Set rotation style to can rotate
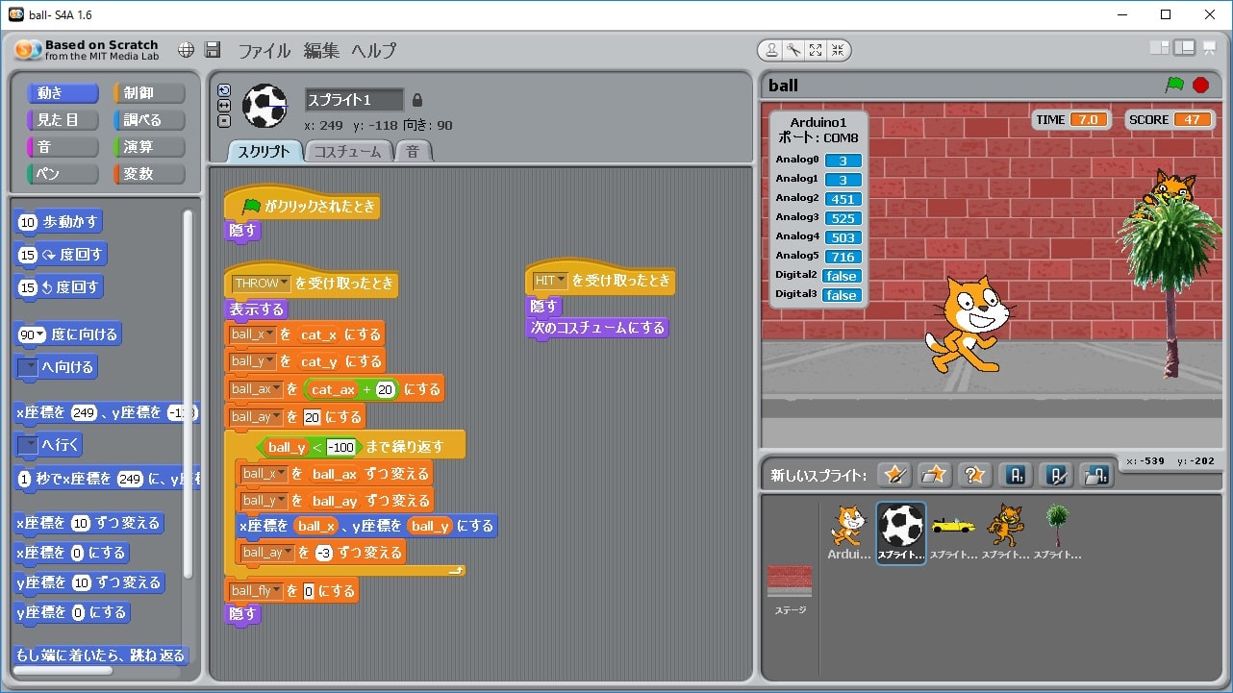 click(x=224, y=90)
